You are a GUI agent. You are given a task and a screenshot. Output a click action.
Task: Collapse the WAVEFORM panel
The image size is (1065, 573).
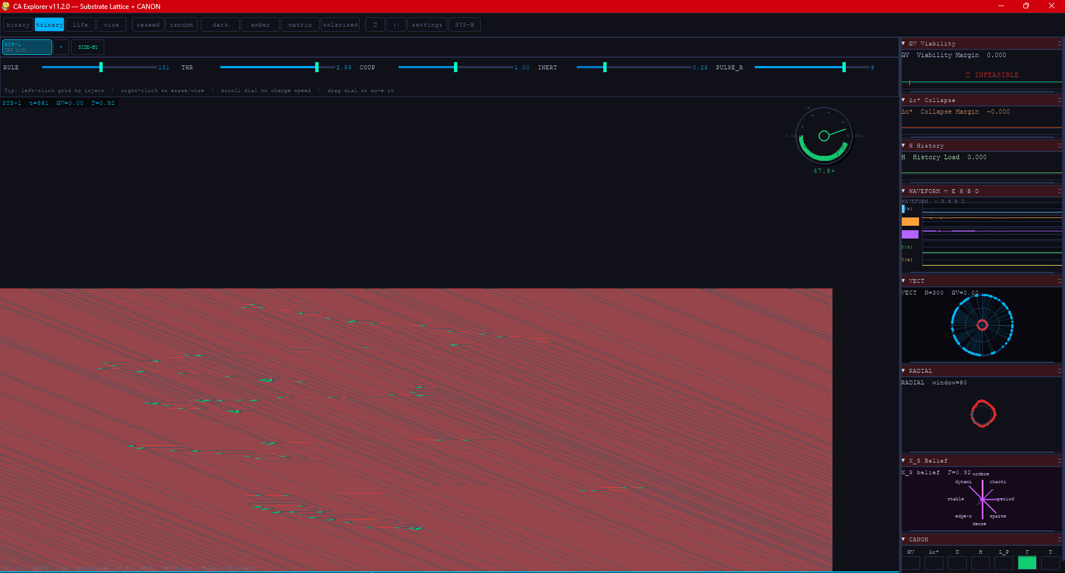pos(904,191)
